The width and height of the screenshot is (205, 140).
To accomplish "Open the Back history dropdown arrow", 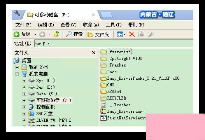I will pos(35,35).
